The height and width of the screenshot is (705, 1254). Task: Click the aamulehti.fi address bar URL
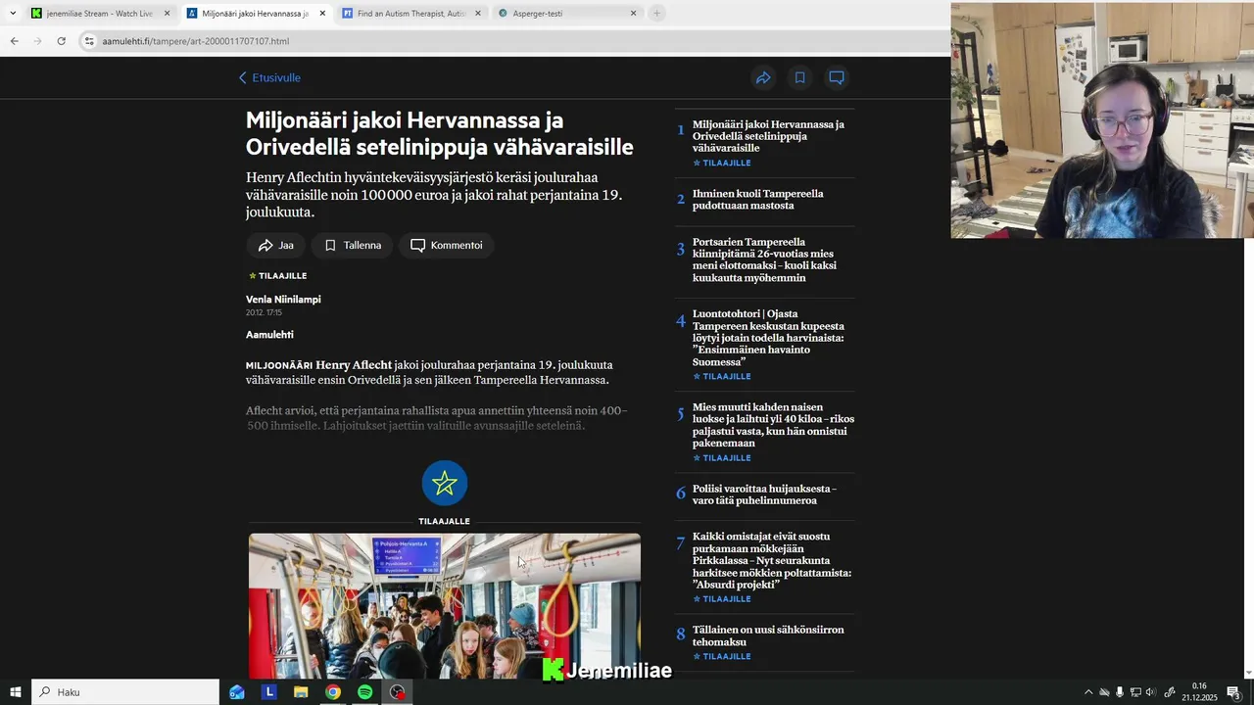point(196,41)
